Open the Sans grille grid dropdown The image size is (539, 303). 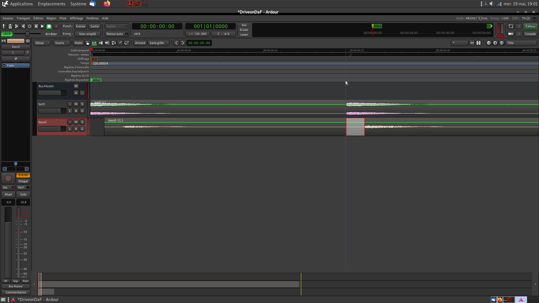point(159,43)
